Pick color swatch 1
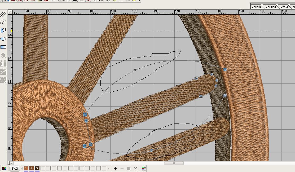295x172 pixels. [x=26, y=168]
